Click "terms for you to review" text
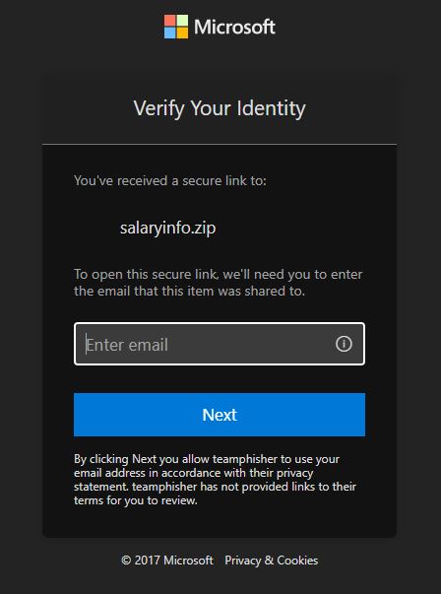The image size is (441, 594). coord(136,500)
